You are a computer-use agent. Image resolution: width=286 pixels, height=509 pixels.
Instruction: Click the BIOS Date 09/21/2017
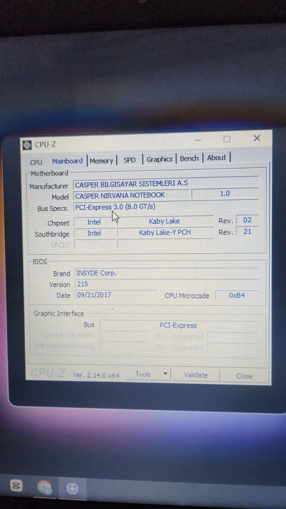(116, 295)
